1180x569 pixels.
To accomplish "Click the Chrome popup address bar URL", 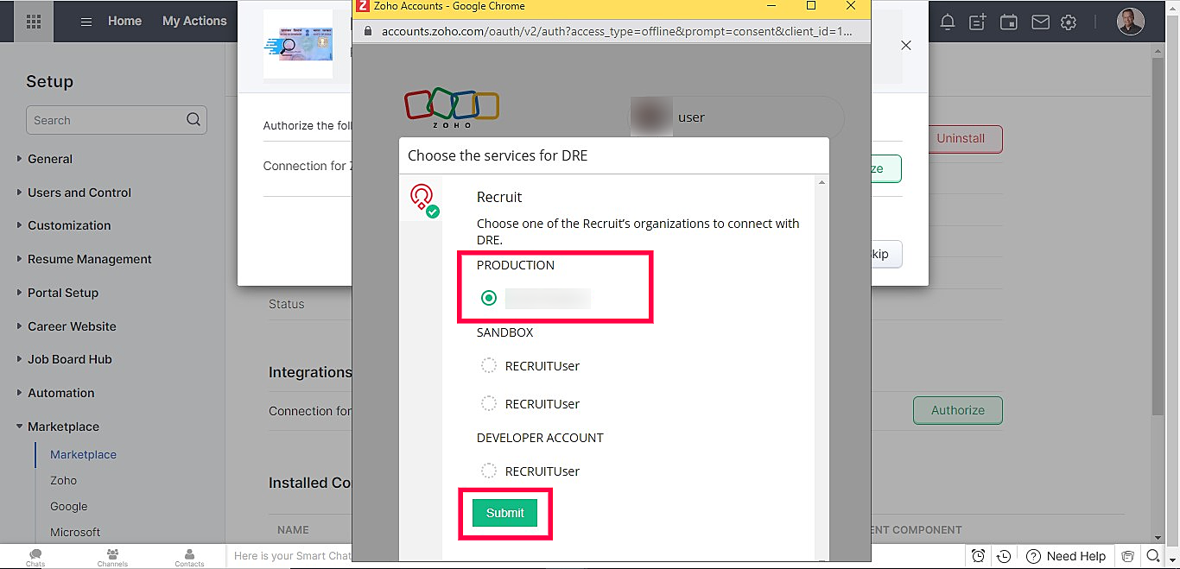I will pyautogui.click(x=617, y=31).
